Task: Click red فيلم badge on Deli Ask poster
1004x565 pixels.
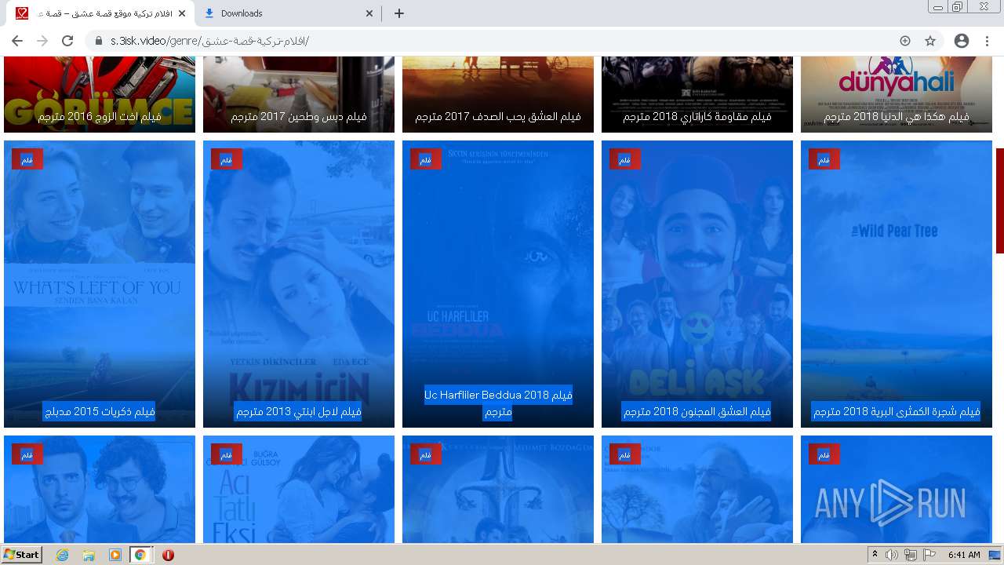Action: (625, 159)
